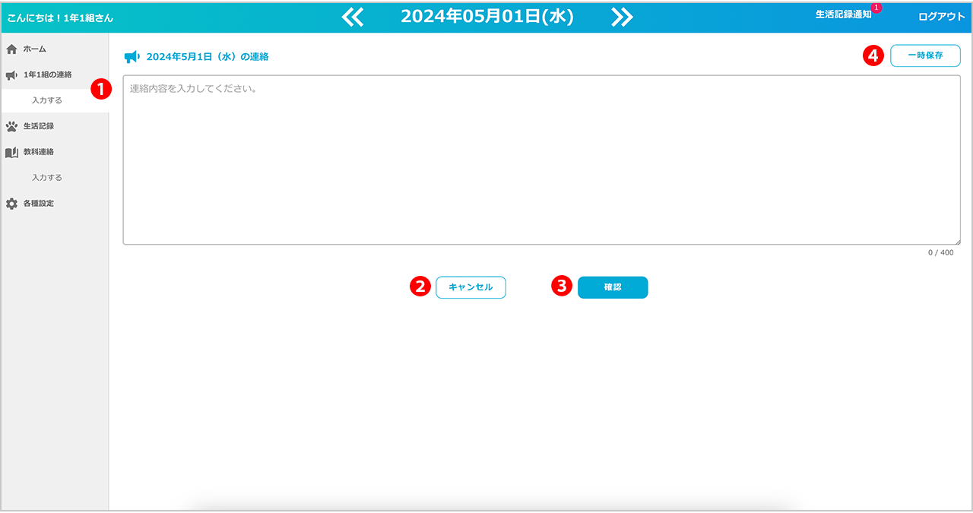Click the megaphone icon next to 1年1組の連絡 in the sidebar
Image resolution: width=973 pixels, height=513 pixels.
tap(11, 75)
